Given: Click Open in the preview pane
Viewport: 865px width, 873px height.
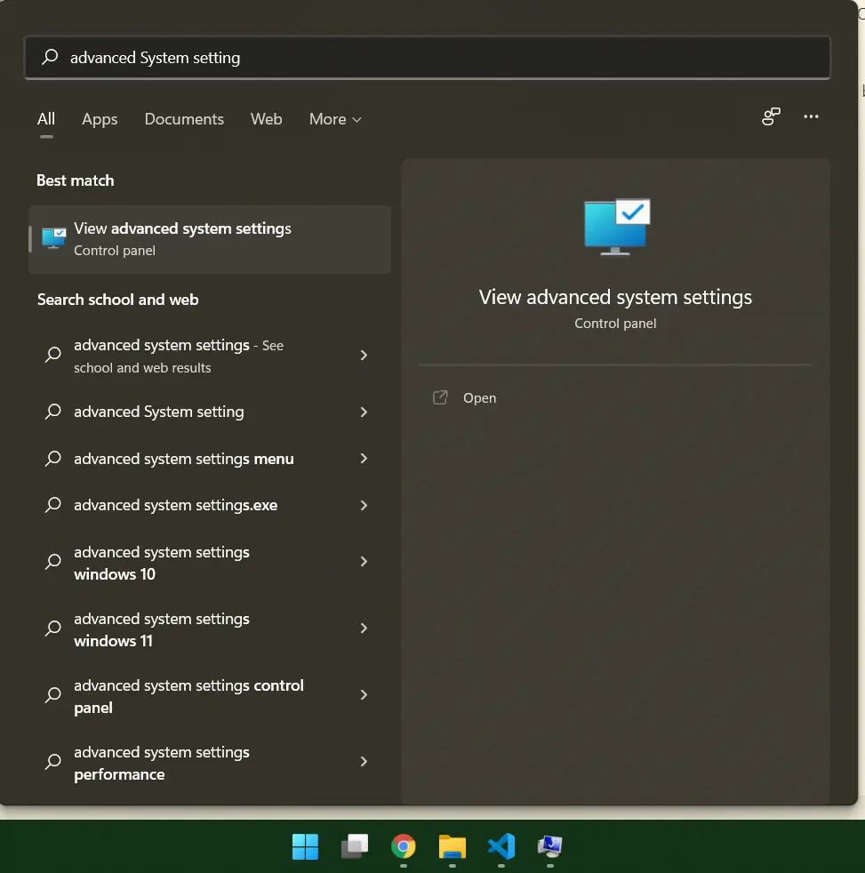Looking at the screenshot, I should (479, 398).
